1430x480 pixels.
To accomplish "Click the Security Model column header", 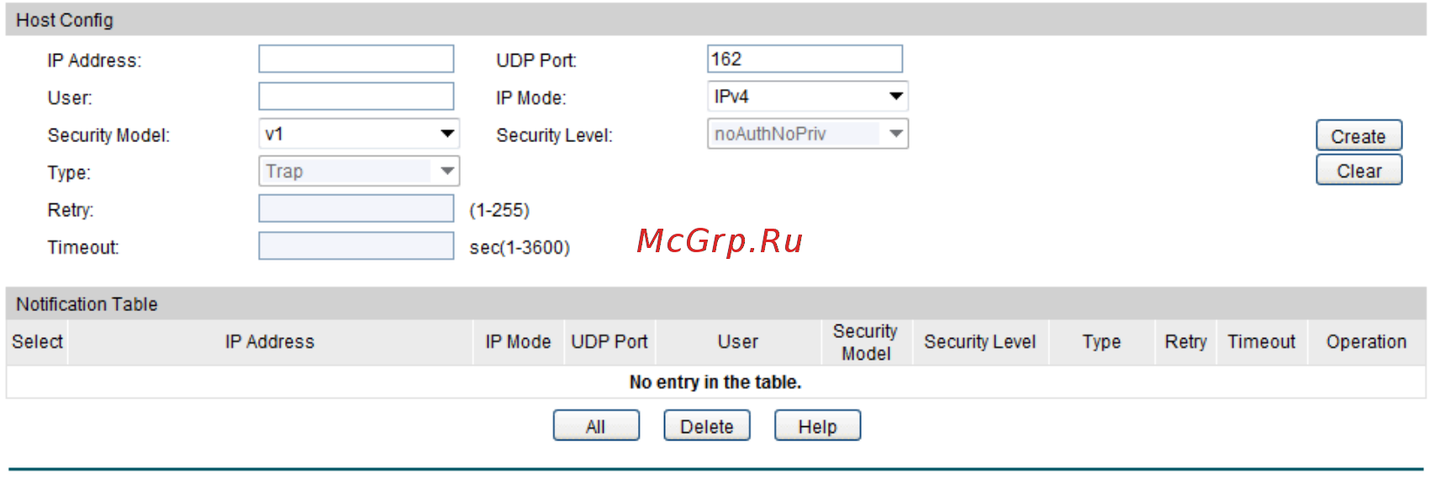I will click(x=866, y=342).
